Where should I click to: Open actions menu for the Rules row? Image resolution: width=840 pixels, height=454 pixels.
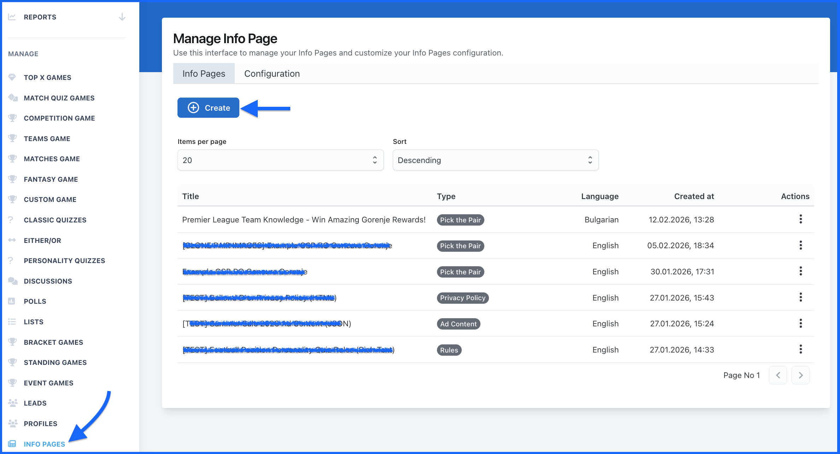pos(800,349)
